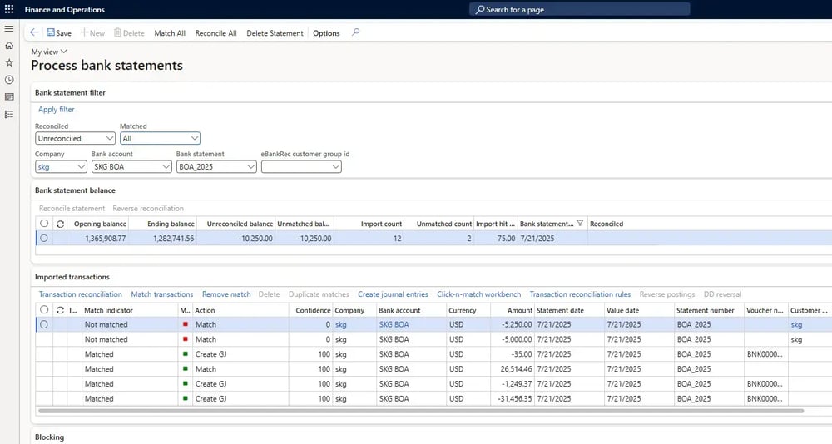832x444 pixels.
Task: Click Match All in action bar
Action: 170,33
